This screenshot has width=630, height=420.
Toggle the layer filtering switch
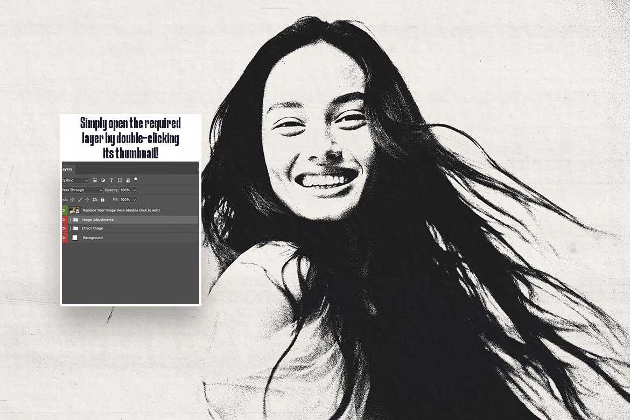(136, 179)
